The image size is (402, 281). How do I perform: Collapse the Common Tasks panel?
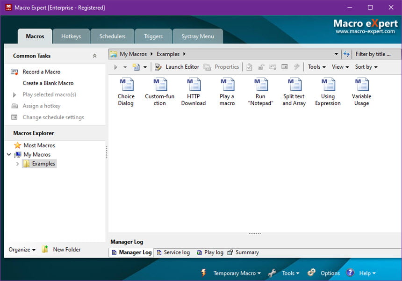(94, 56)
